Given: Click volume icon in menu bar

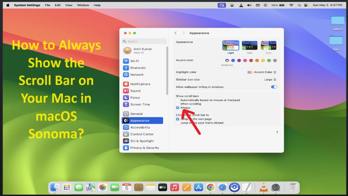Looking at the screenshot, I should click(249, 5).
